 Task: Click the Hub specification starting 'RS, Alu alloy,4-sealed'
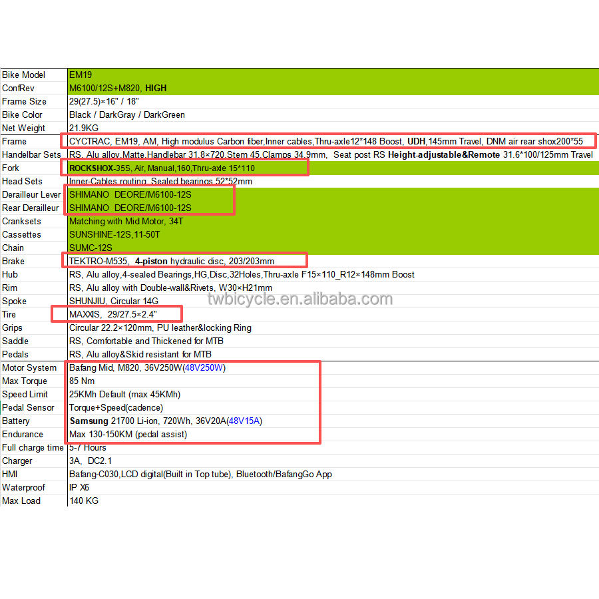tap(242, 275)
